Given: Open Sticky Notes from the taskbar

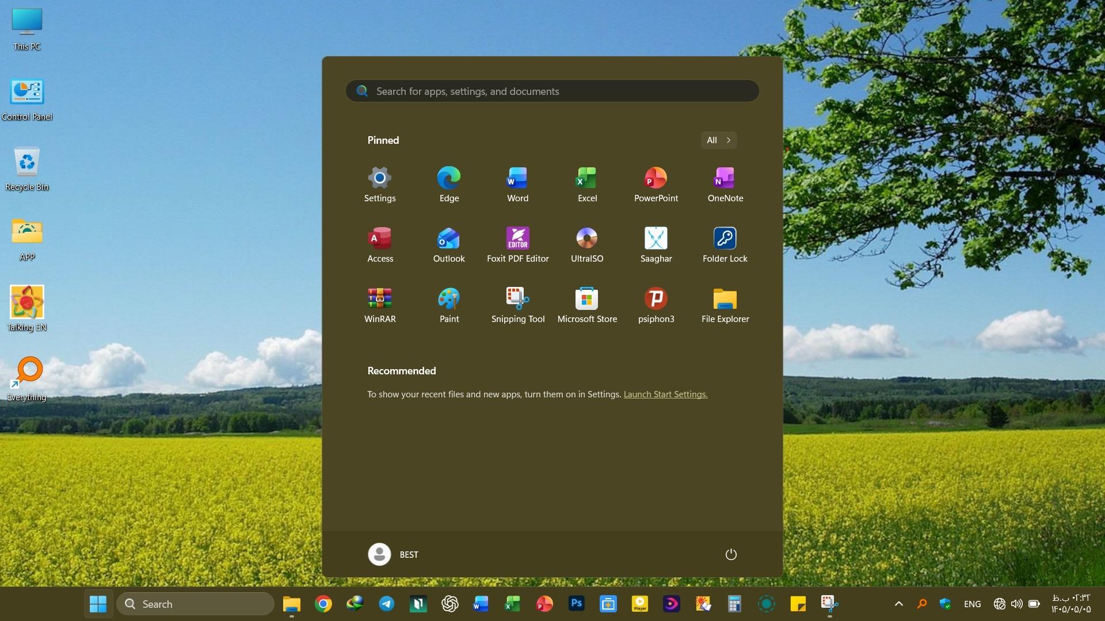Looking at the screenshot, I should tap(798, 604).
